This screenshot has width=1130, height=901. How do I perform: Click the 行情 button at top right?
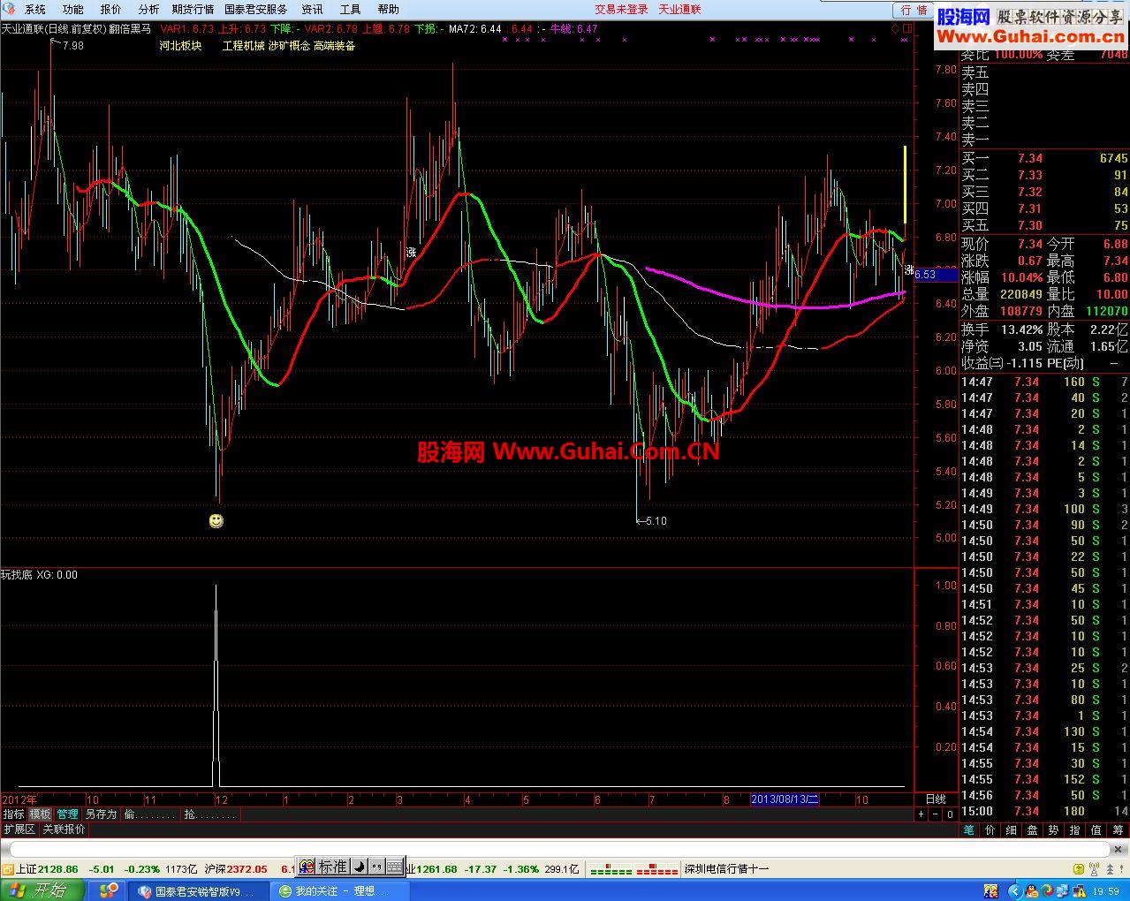click(914, 10)
